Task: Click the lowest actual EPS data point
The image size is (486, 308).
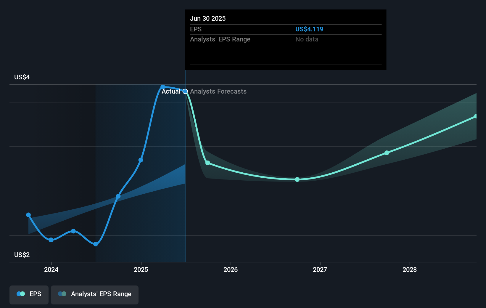Action: (x=96, y=244)
